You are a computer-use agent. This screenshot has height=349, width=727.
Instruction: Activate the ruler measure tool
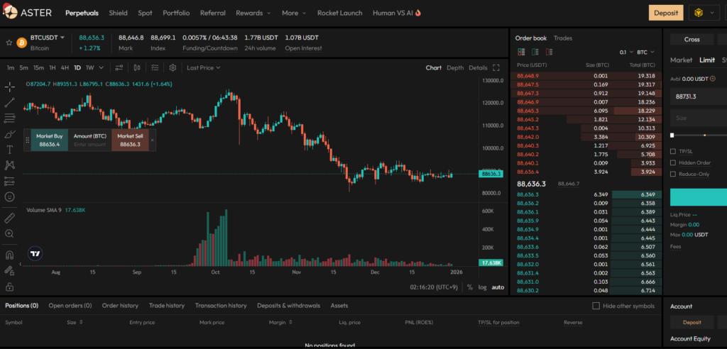pos(10,218)
